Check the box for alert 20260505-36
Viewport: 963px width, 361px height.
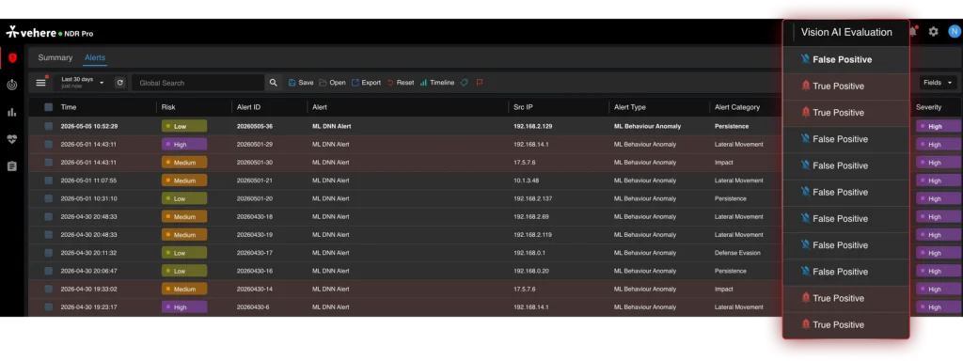[x=49, y=126]
